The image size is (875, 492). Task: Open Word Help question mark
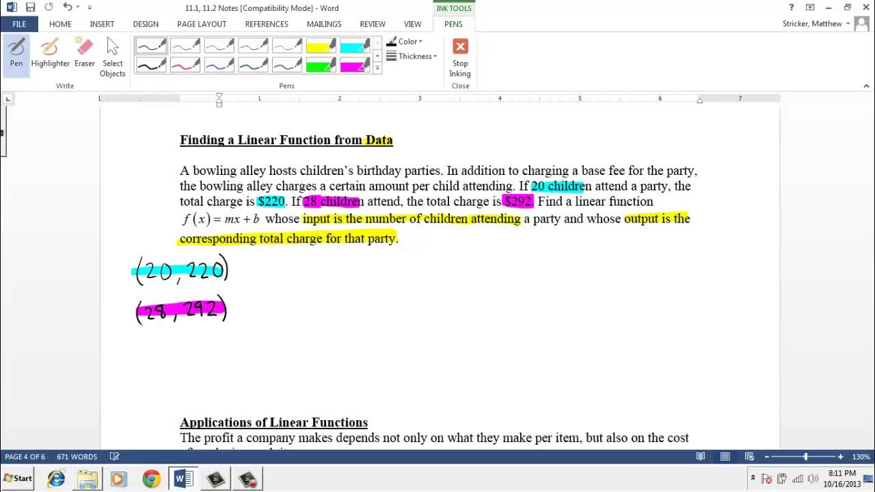[x=792, y=8]
